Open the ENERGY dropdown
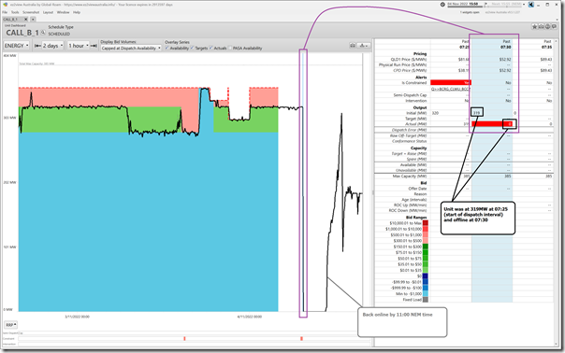The image size is (565, 353). 17,46
